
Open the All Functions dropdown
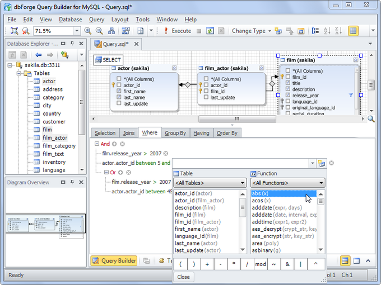coord(287,183)
